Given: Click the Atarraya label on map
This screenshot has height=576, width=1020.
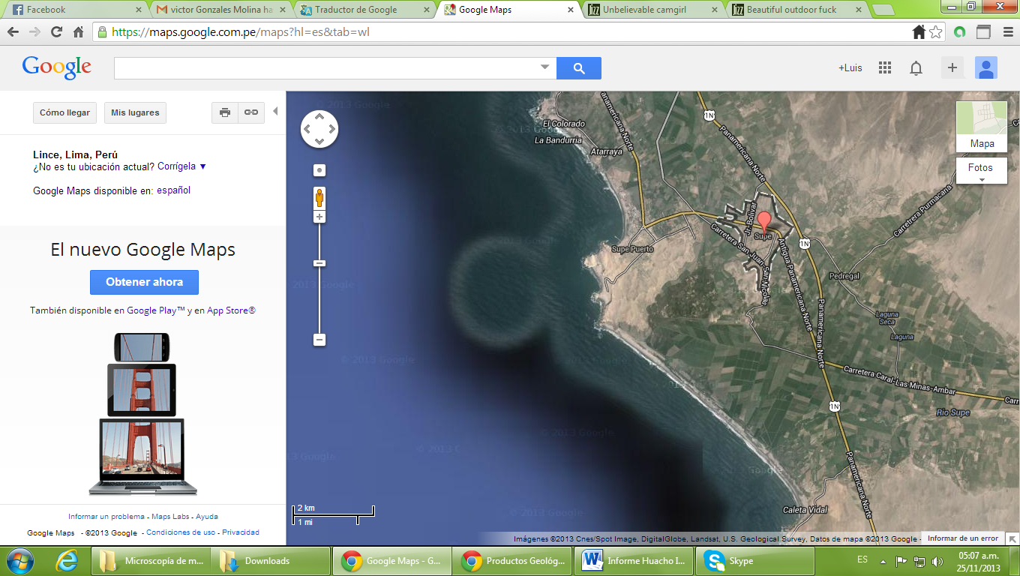Looking at the screenshot, I should coord(607,151).
